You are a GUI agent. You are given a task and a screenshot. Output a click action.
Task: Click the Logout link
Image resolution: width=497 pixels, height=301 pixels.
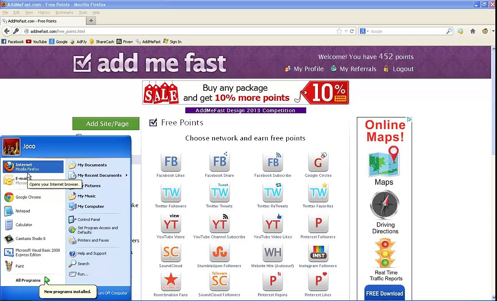pos(398,69)
